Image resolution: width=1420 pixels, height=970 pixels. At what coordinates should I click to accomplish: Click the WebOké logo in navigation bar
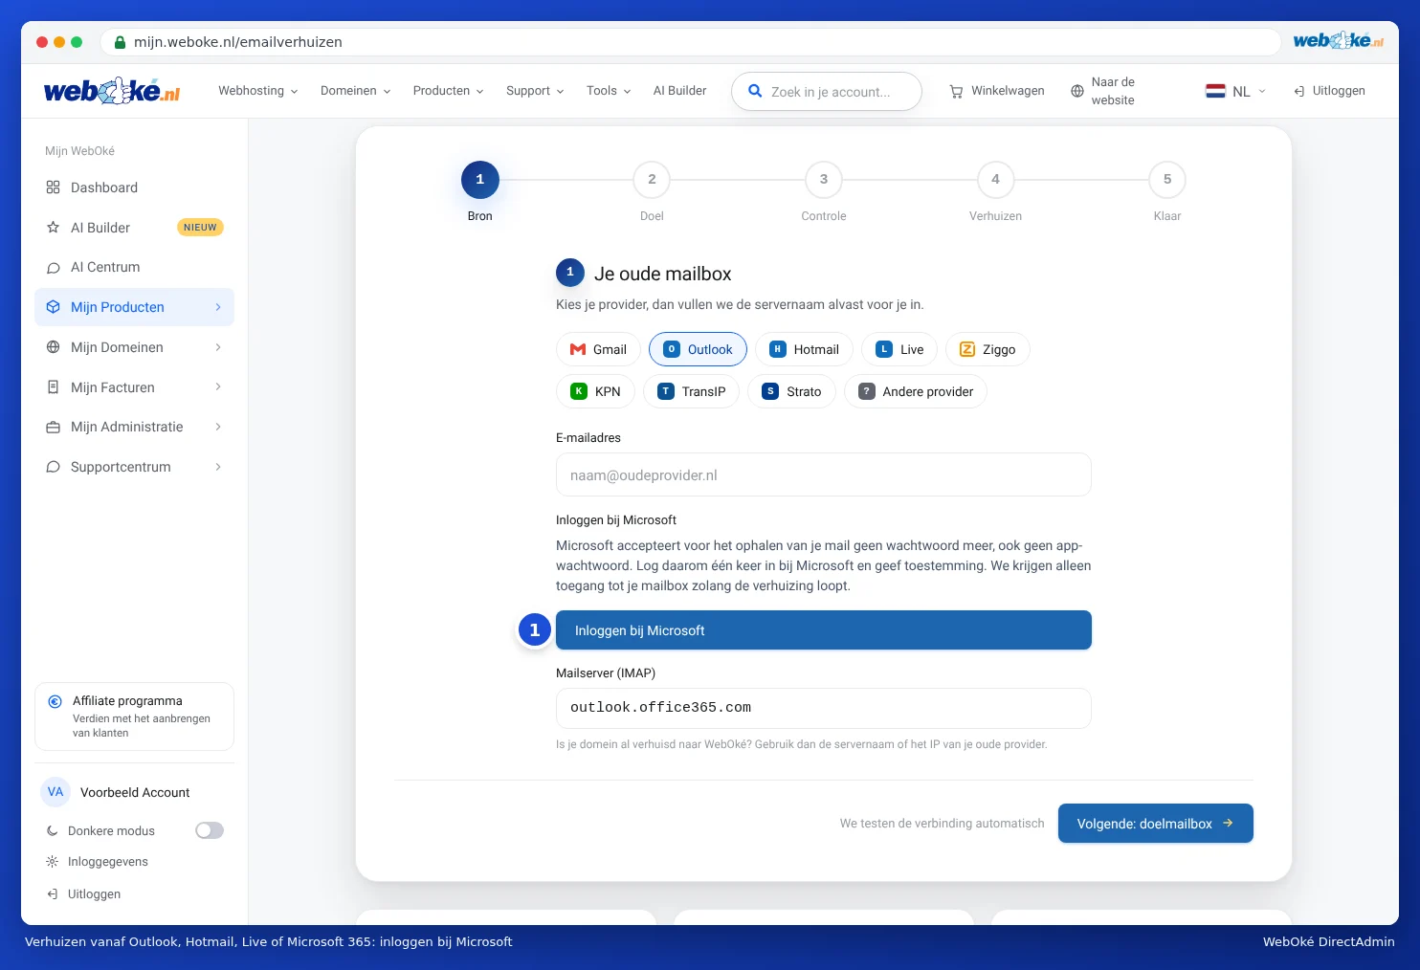coord(112,91)
